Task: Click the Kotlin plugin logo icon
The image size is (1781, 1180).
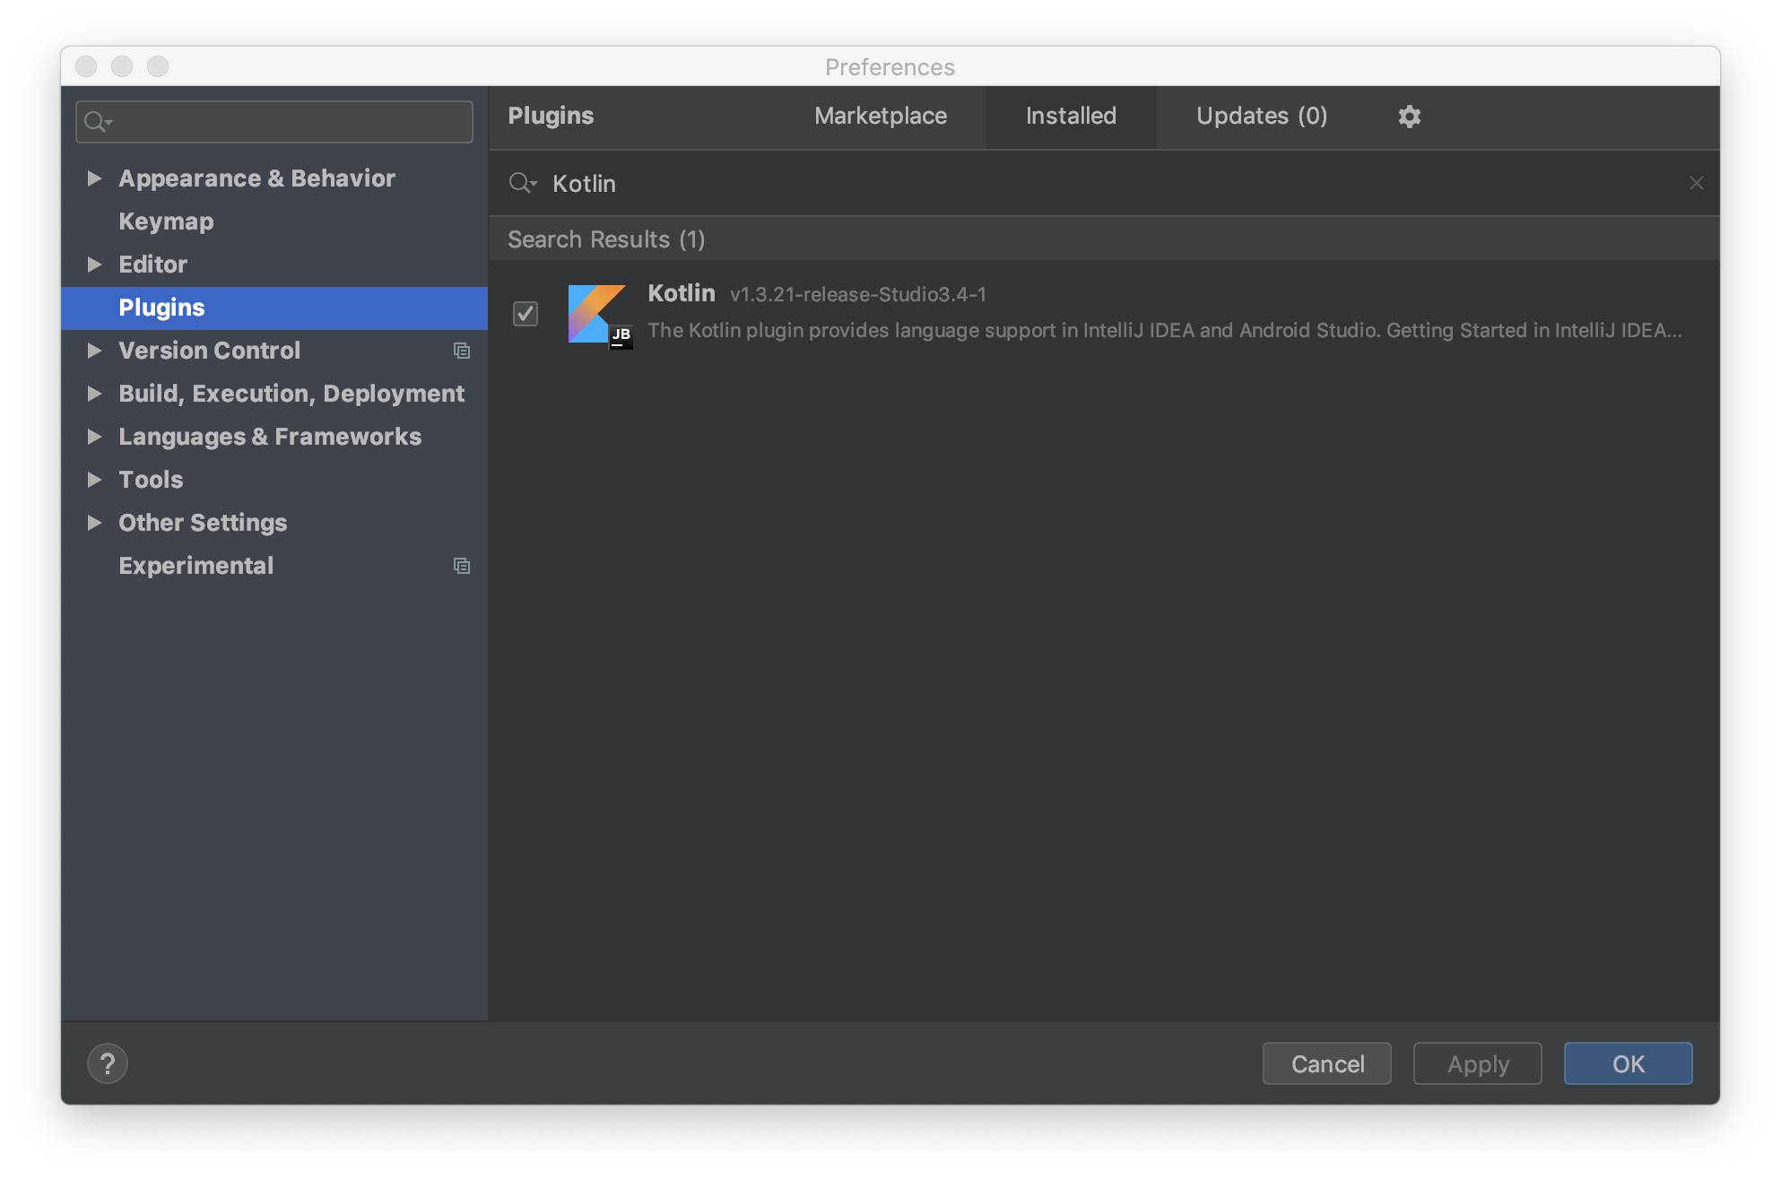Action: [598, 315]
